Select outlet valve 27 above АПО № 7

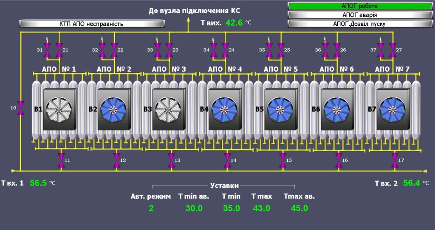point(393,50)
